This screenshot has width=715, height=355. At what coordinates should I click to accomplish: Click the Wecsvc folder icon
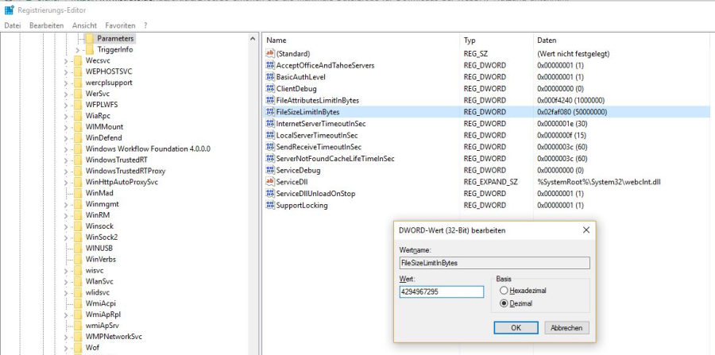point(78,60)
